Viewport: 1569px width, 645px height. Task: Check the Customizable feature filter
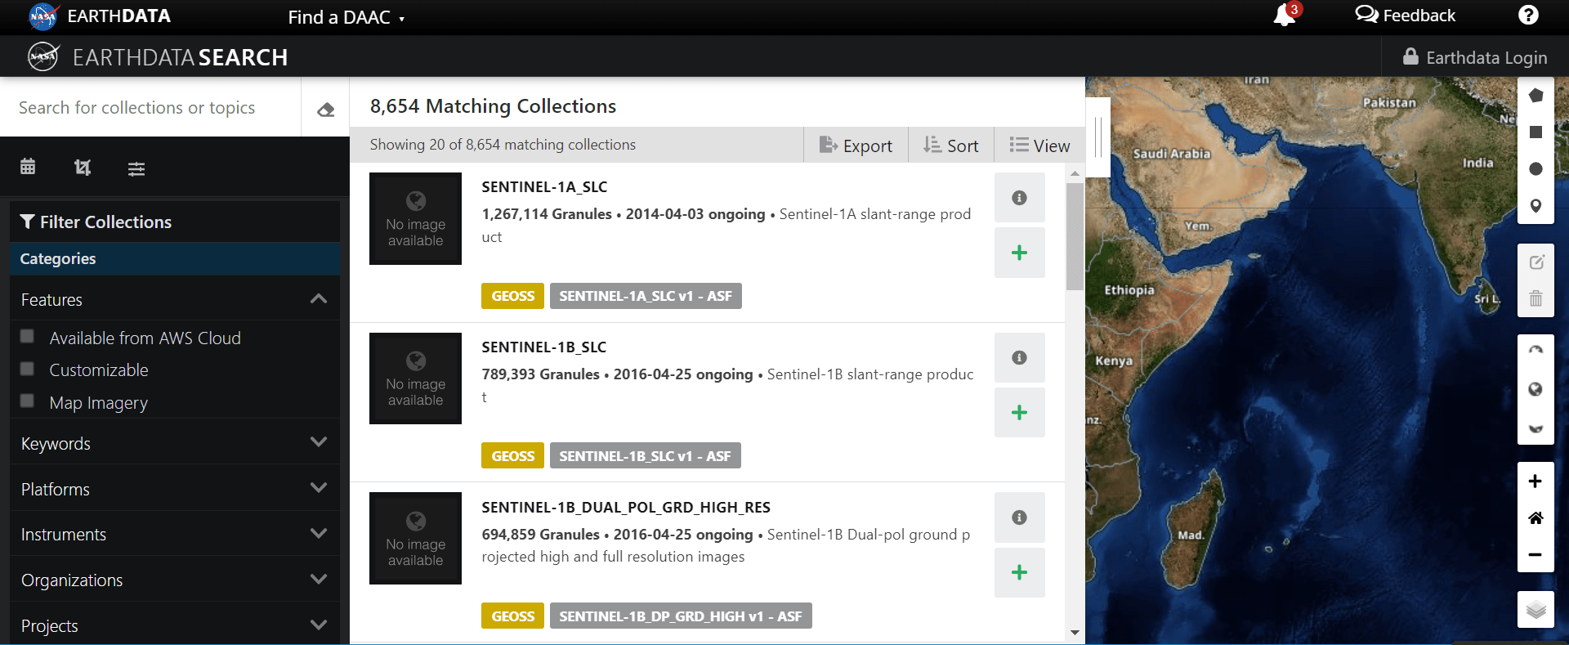28,369
